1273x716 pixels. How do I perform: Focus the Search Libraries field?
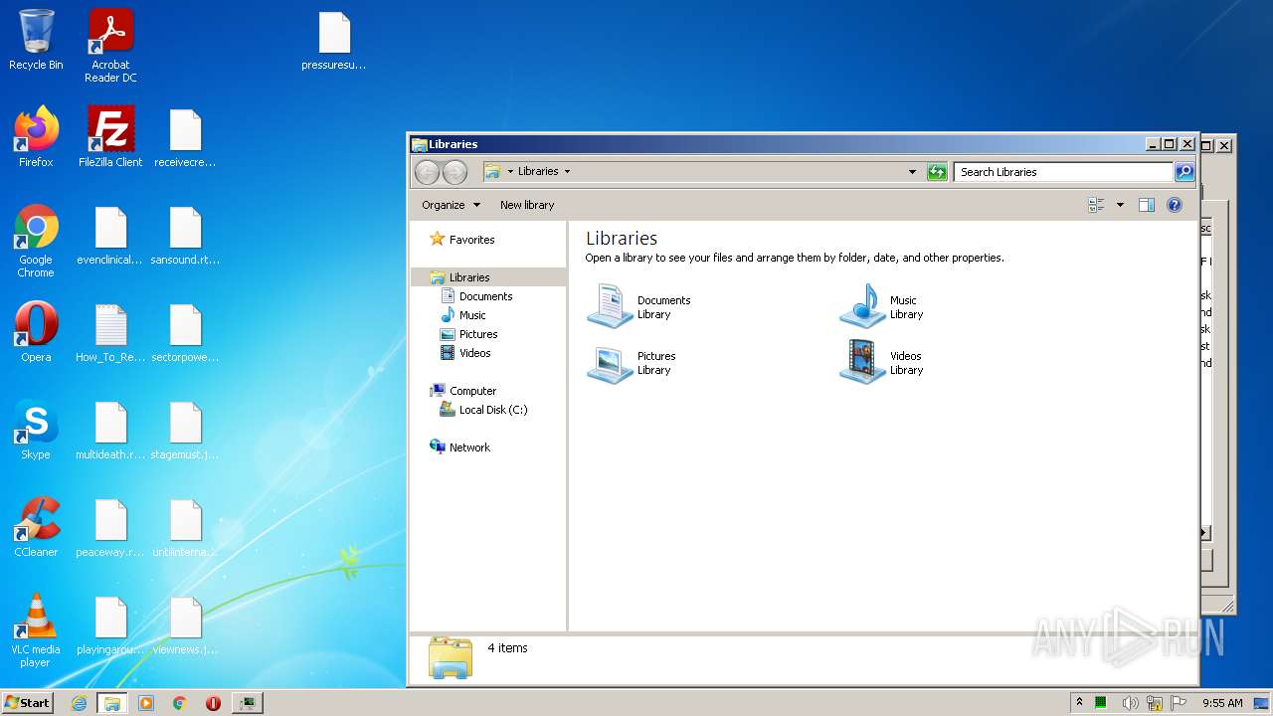click(x=1063, y=172)
